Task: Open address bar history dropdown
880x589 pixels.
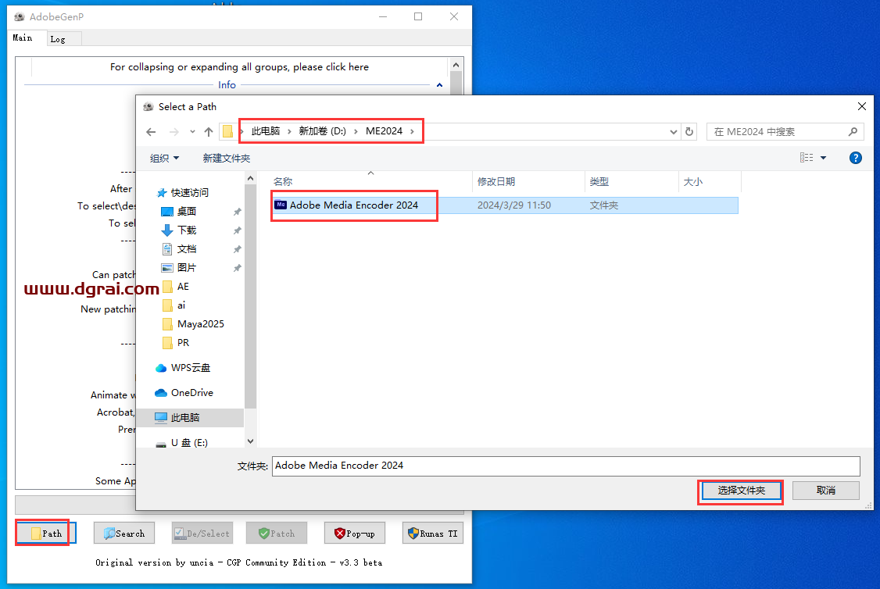Action: 673,132
